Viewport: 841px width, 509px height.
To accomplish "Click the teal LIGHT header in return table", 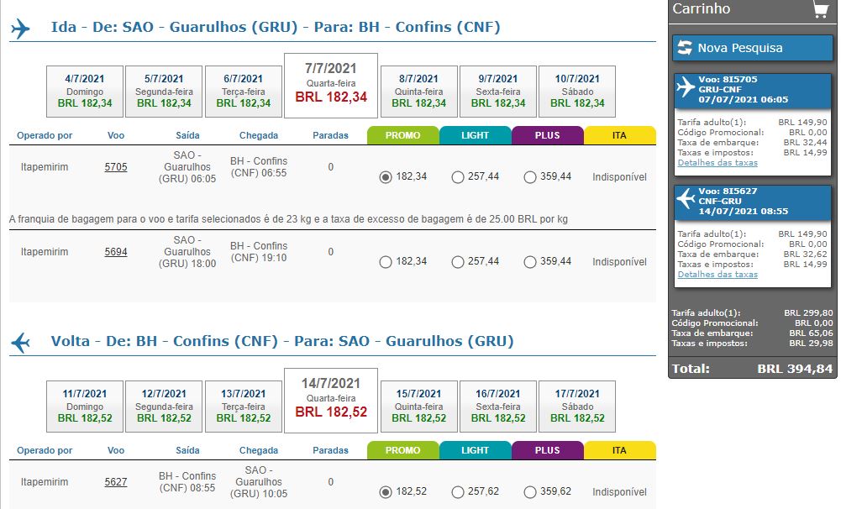I will pos(476,450).
